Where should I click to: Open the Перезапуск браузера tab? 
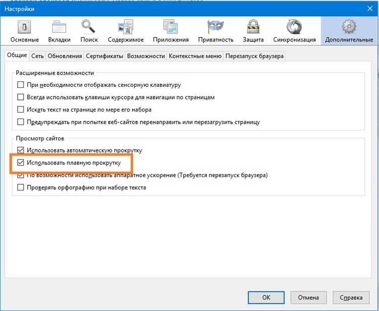(x=255, y=56)
